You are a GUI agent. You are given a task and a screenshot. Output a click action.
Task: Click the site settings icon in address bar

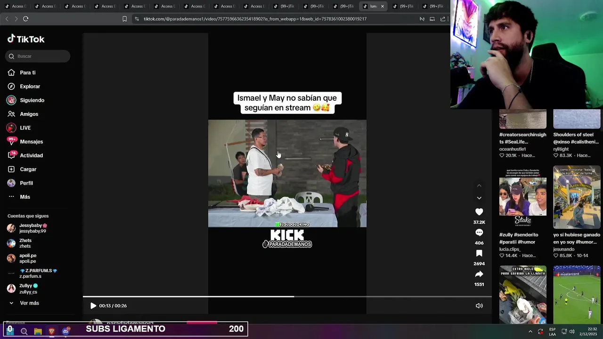pyautogui.click(x=137, y=19)
